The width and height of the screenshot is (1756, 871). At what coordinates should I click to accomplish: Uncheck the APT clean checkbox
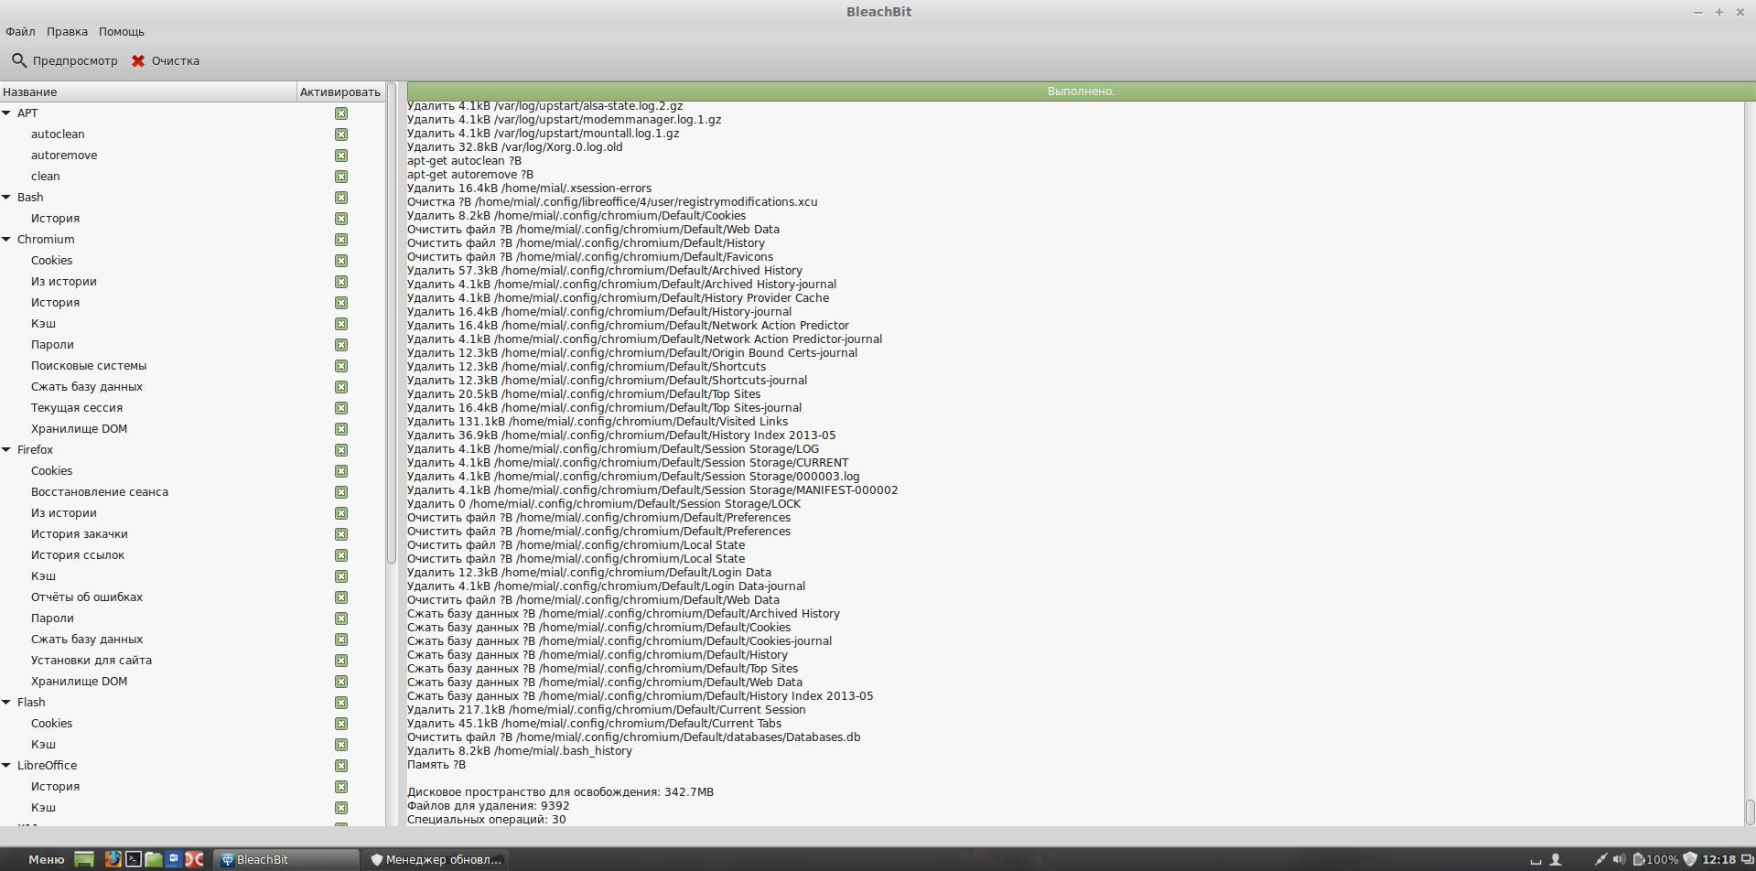[341, 177]
